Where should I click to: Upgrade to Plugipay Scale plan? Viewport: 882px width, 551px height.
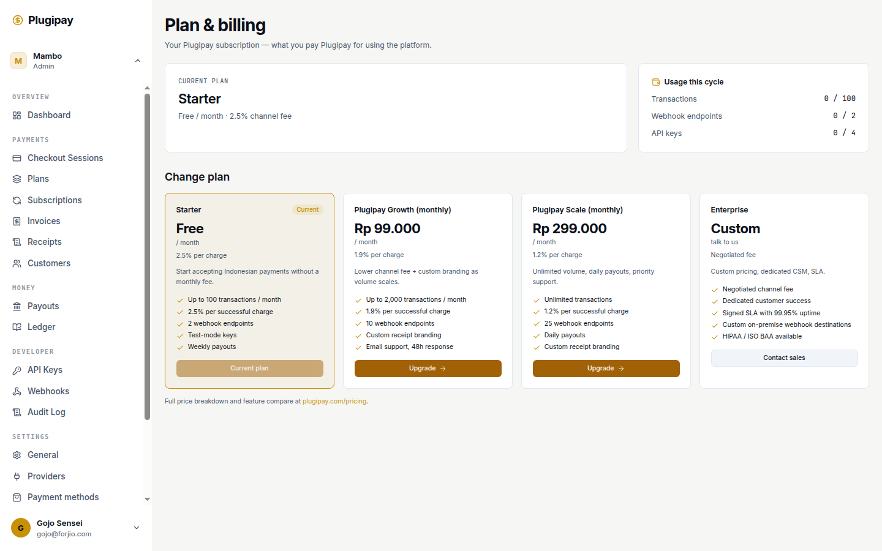pos(606,369)
